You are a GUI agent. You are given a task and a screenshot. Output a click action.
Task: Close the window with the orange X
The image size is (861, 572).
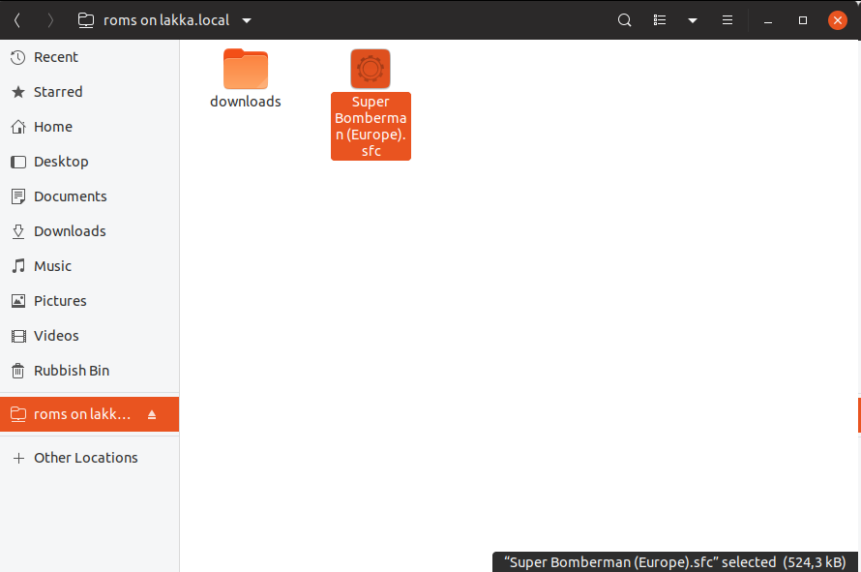coord(838,20)
